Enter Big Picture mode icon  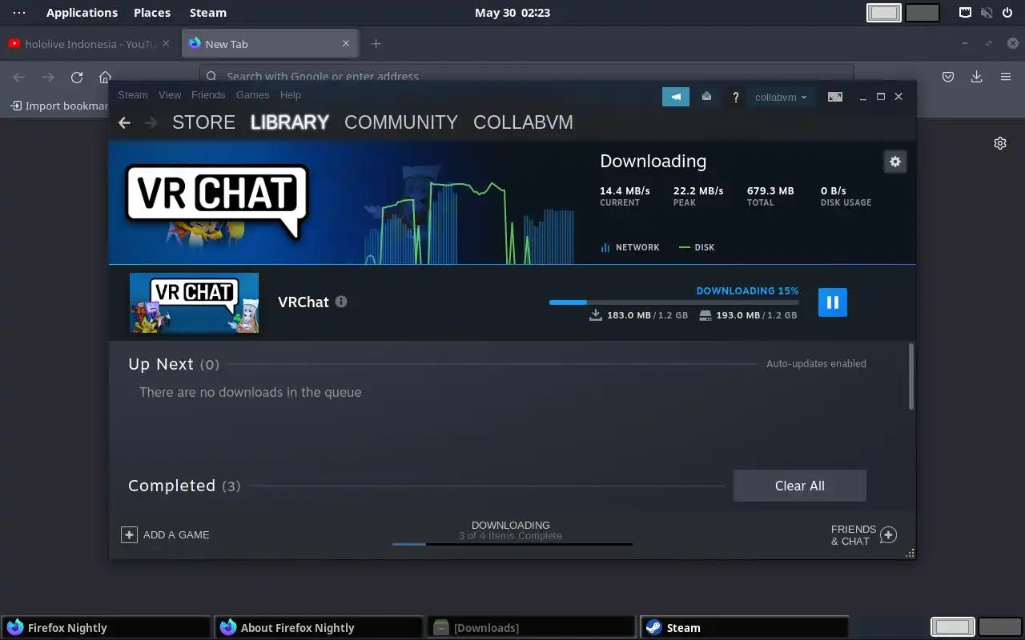tap(835, 97)
